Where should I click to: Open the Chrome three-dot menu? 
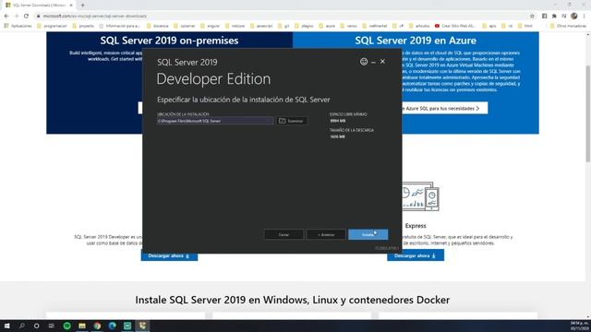(585, 16)
